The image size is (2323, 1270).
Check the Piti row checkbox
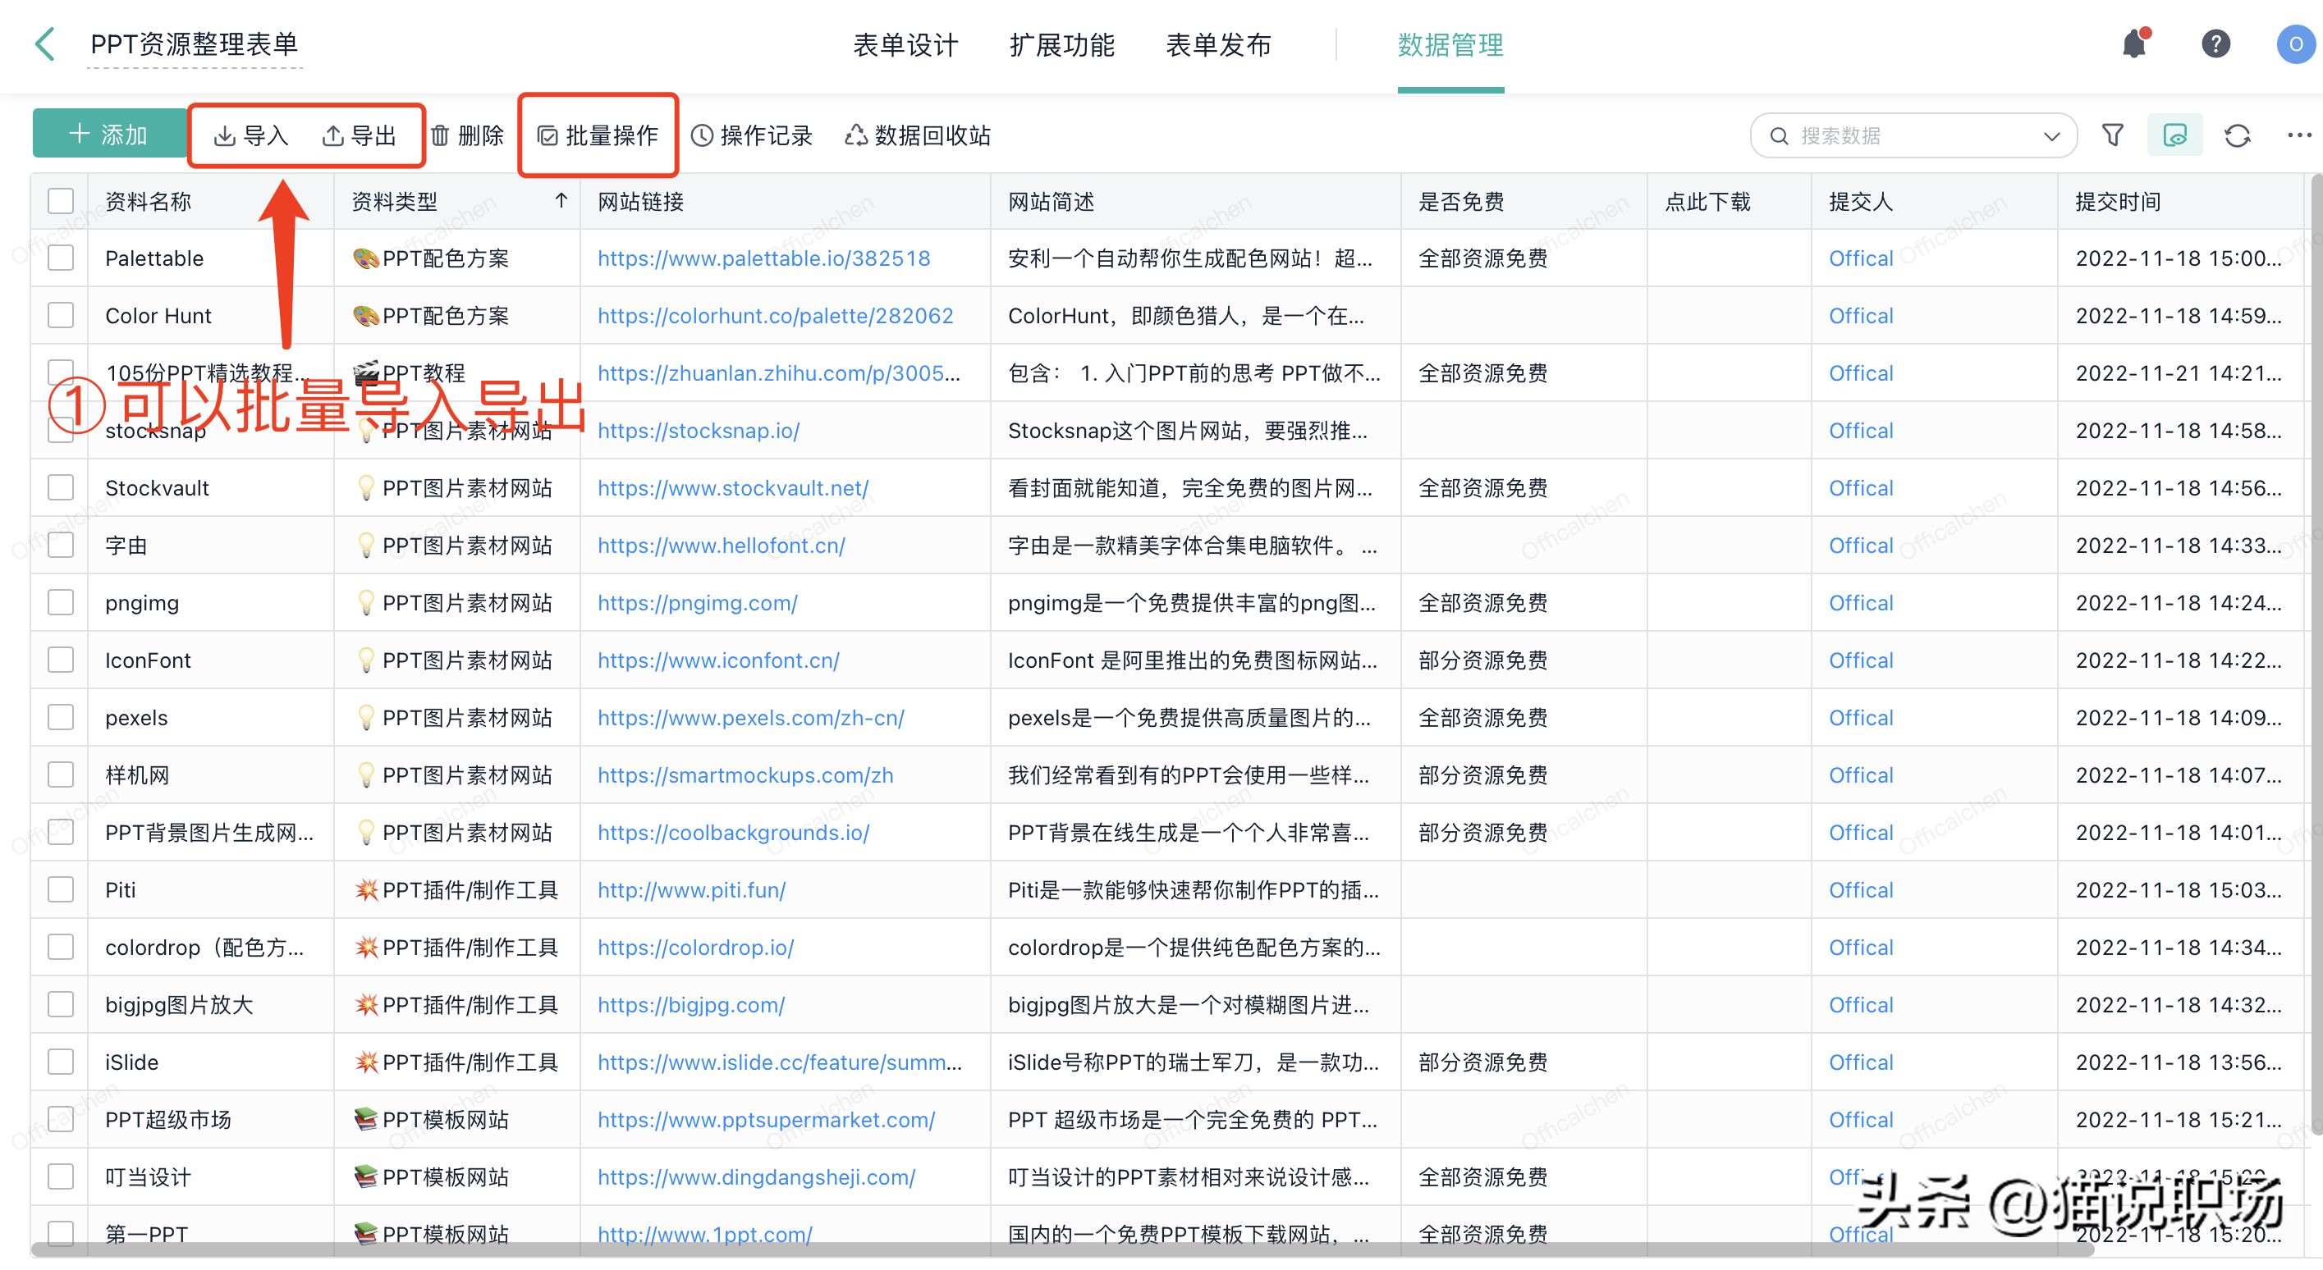61,889
